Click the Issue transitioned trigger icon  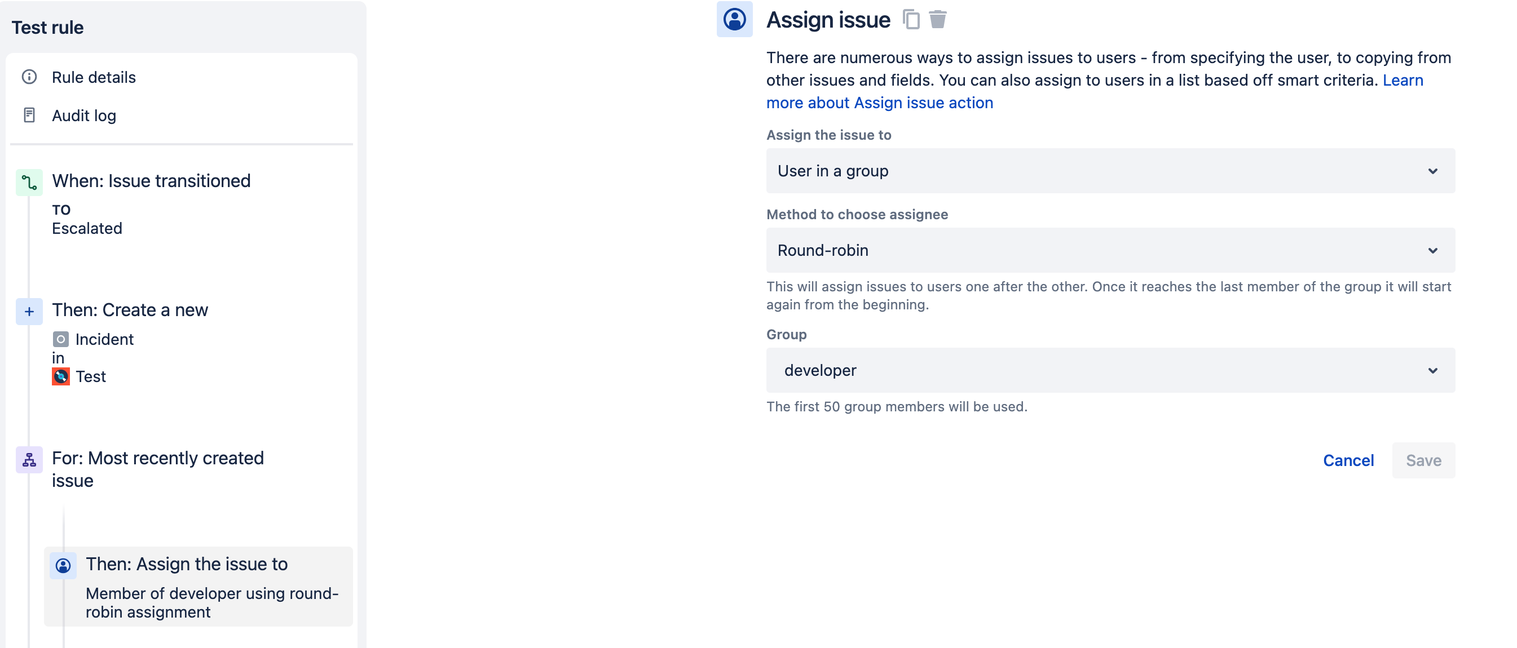coord(29,183)
